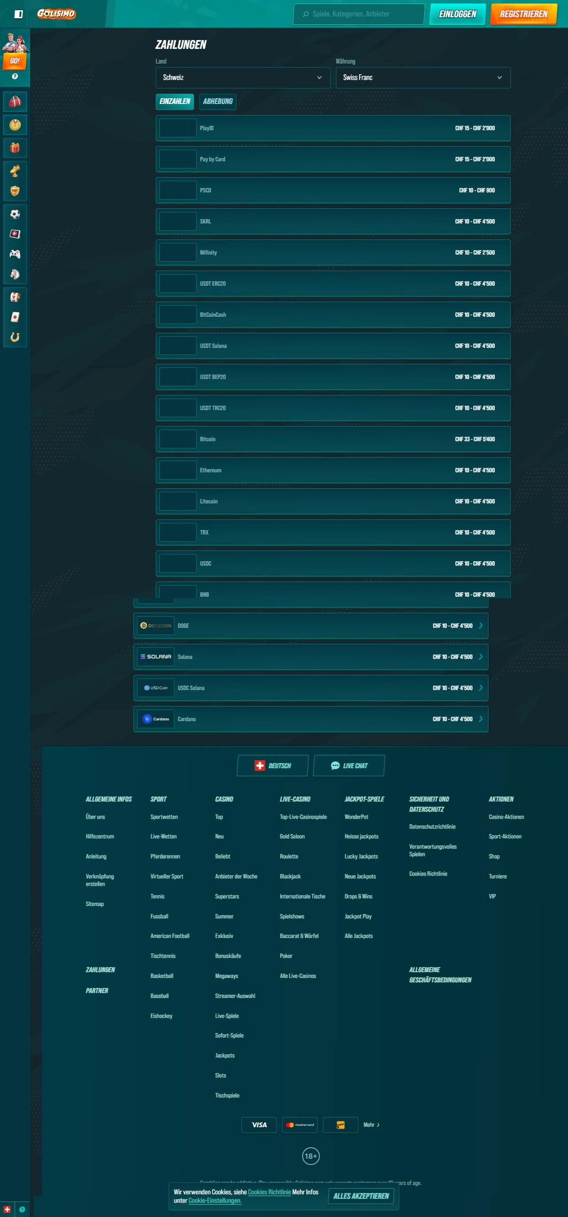
Task: Open the Cookies Richtlinie link in banner
Action: click(x=269, y=1192)
